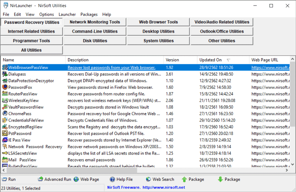Open the Edit menu
Viewport: 296px width, 192px height.
17,14
